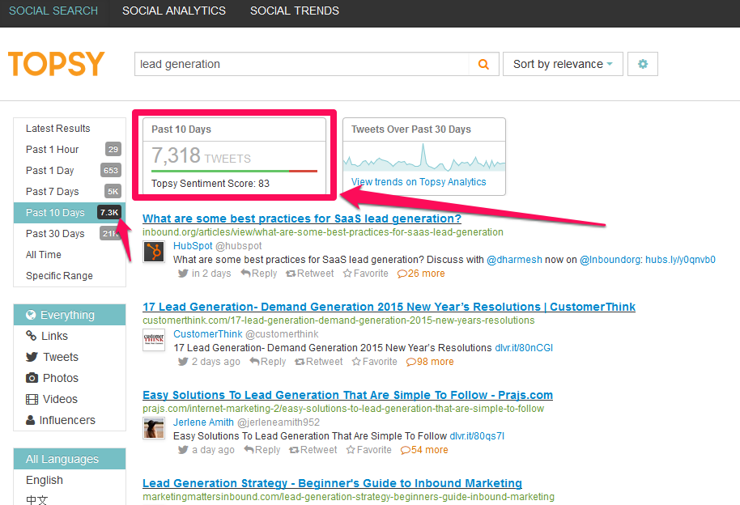Filter results to Past 30 Days
Screen dimensions: 740x505
(70, 234)
